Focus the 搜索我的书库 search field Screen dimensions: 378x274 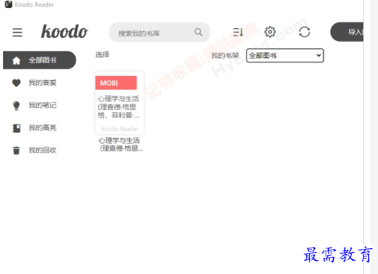(x=159, y=32)
